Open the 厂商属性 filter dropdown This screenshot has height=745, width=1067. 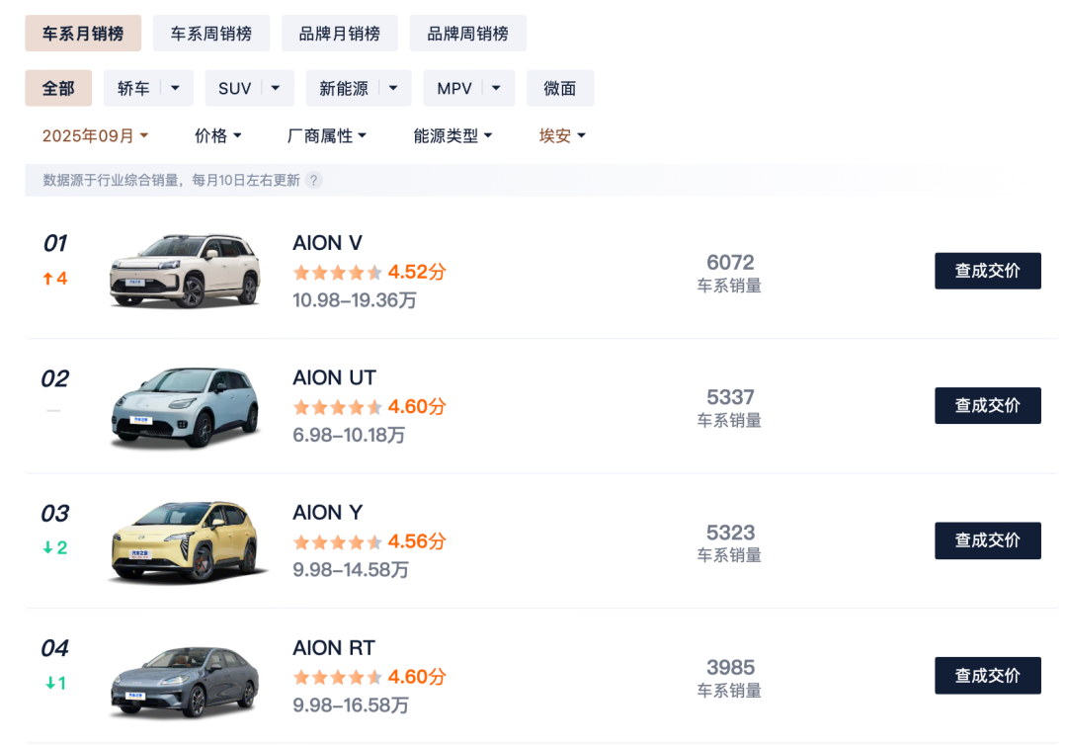point(327,136)
